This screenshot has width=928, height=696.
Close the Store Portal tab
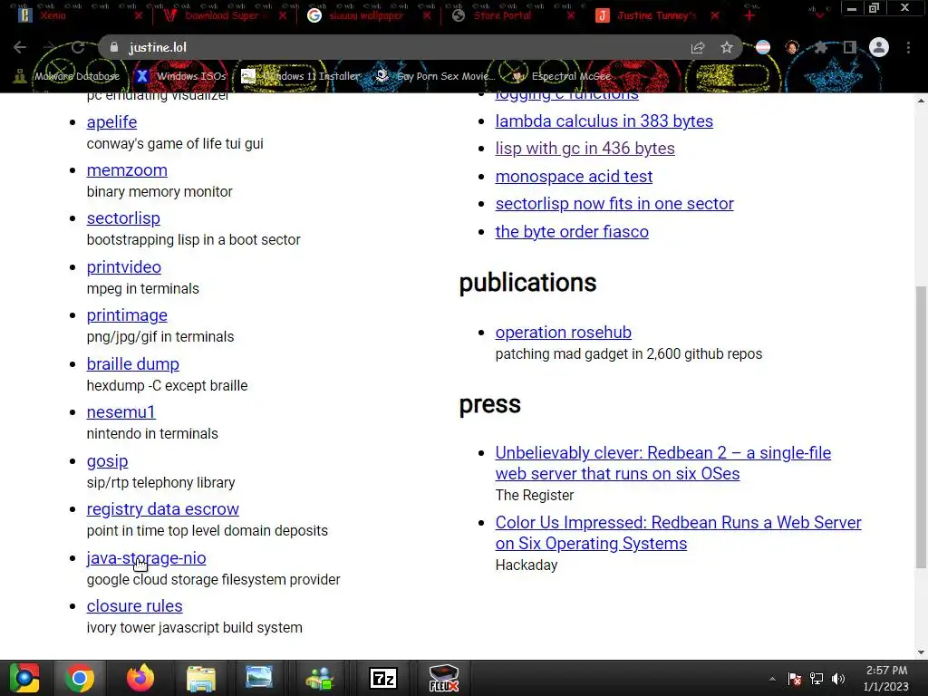(x=571, y=15)
